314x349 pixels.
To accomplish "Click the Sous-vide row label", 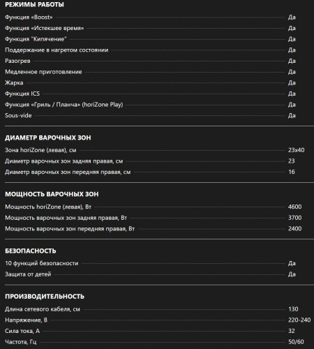I will (18, 116).
